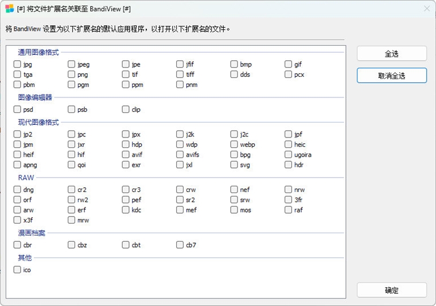The width and height of the screenshot is (436, 306).
Task: Select the jfif extension checkbox
Action: point(180,64)
